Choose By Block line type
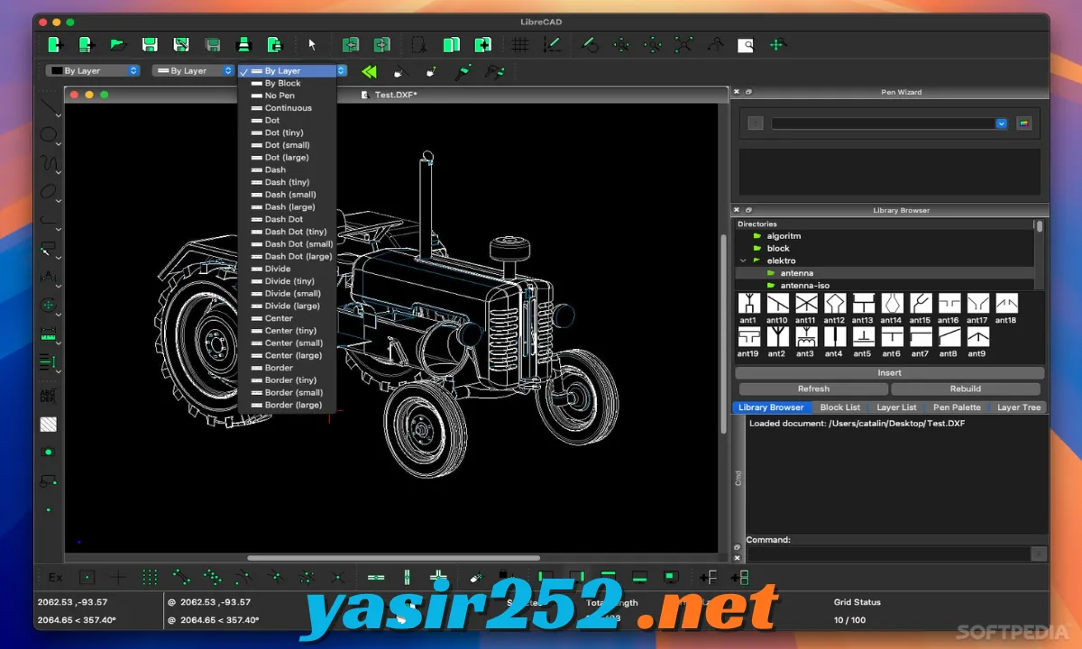The width and height of the screenshot is (1082, 649). (x=287, y=83)
